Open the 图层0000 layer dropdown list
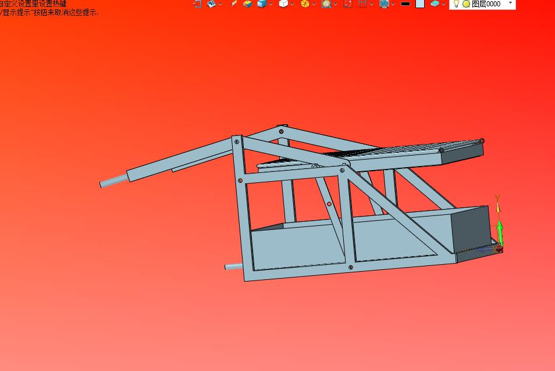Viewport: 555px width, 371px height. coord(510,3)
